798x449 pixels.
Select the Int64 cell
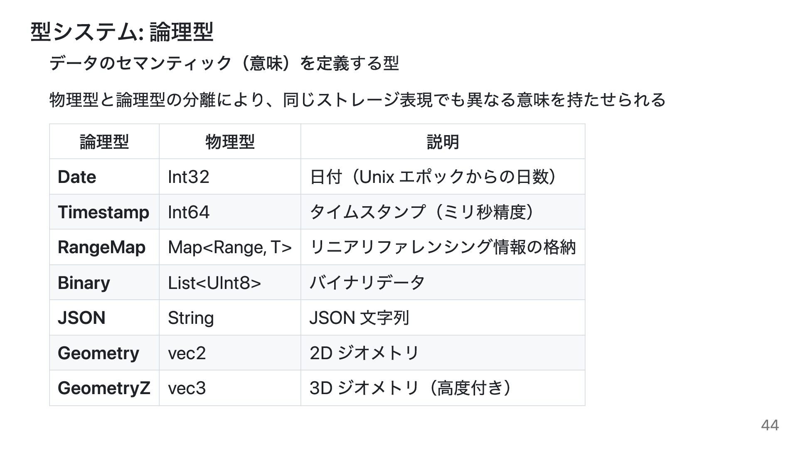click(x=188, y=212)
